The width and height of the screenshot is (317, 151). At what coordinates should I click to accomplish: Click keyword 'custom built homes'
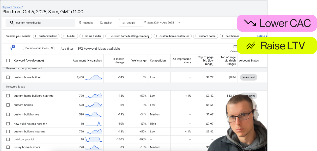26,114
